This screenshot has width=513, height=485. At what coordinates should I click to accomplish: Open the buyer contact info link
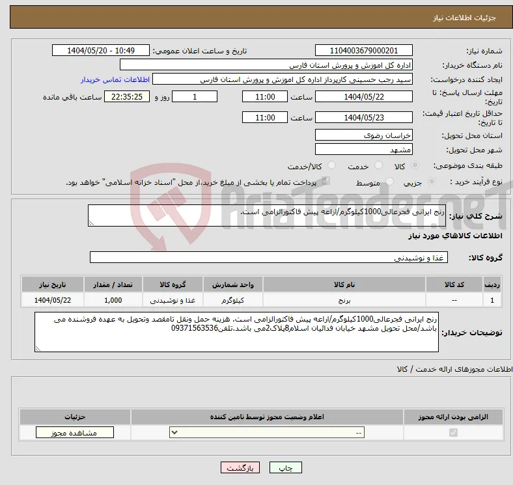click(115, 79)
